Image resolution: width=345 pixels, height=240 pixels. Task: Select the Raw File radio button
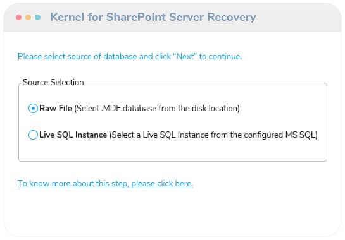(33, 108)
